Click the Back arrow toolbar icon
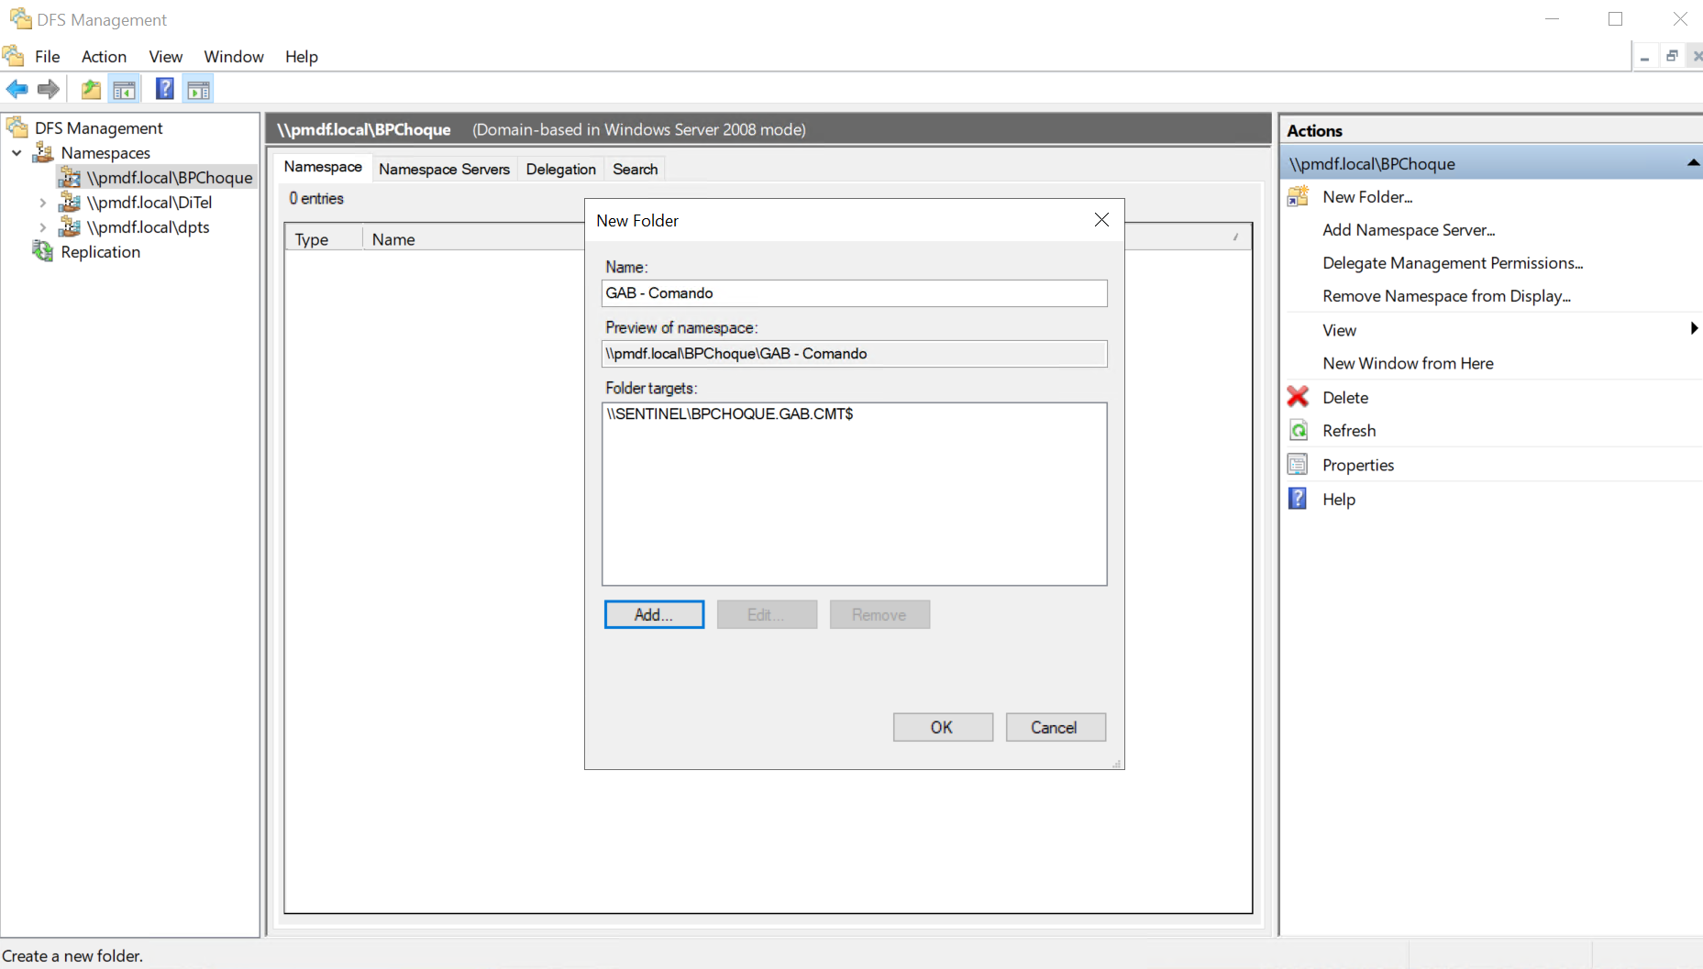 coord(17,89)
